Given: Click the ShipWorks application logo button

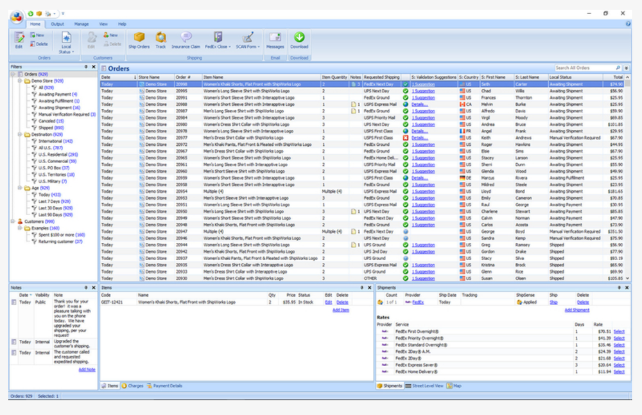Looking at the screenshot, I should [x=17, y=17].
